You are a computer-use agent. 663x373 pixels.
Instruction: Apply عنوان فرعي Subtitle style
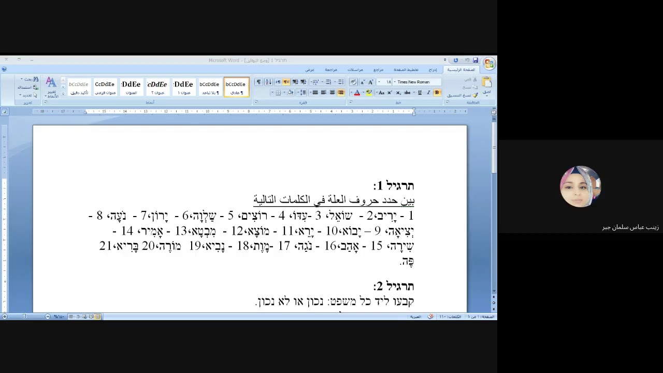point(105,88)
